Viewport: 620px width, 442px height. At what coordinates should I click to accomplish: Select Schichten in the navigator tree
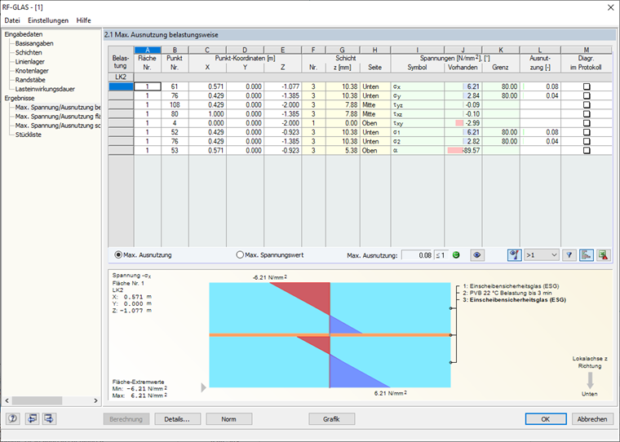coord(29,52)
